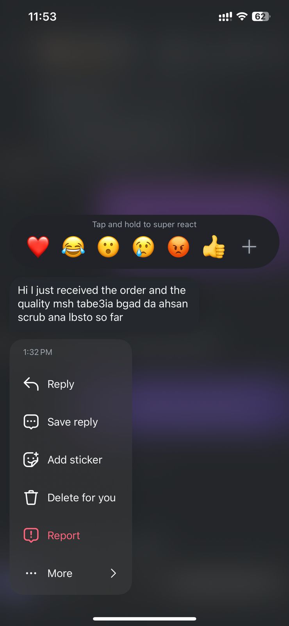The width and height of the screenshot is (289, 626).
Task: Tap the received order message bubble
Action: coord(104,304)
